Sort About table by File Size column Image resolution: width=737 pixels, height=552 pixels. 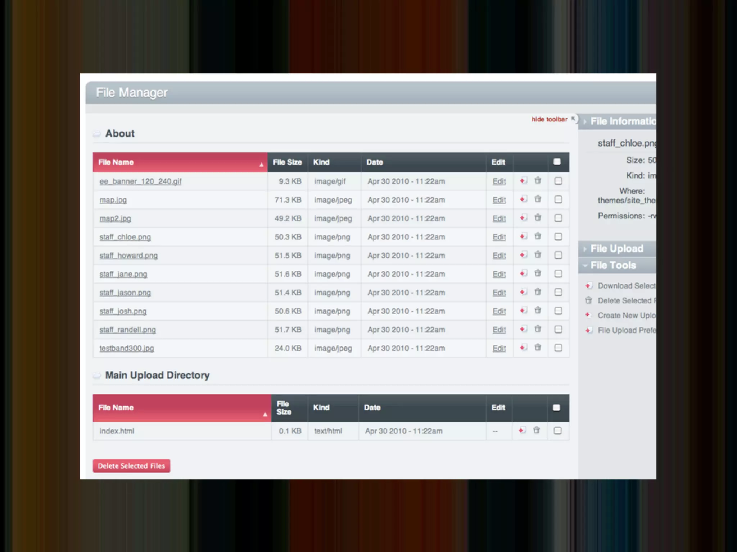click(287, 162)
